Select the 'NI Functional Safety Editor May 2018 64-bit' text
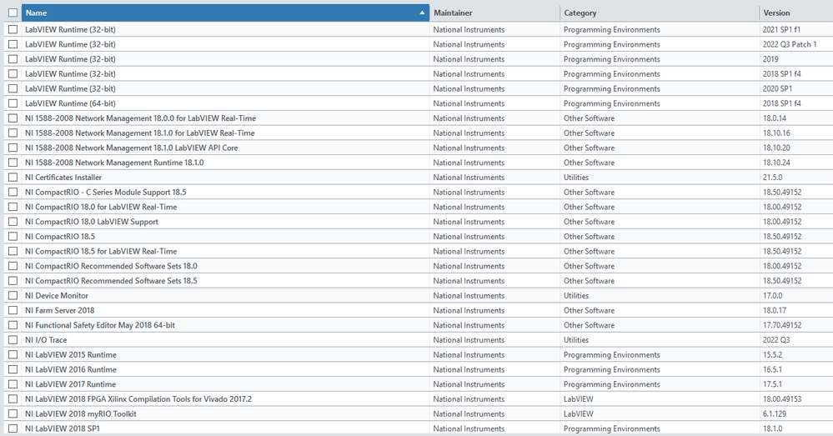Viewport: 833px width, 436px height. 100,325
